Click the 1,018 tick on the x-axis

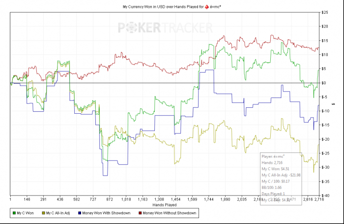(127, 200)
